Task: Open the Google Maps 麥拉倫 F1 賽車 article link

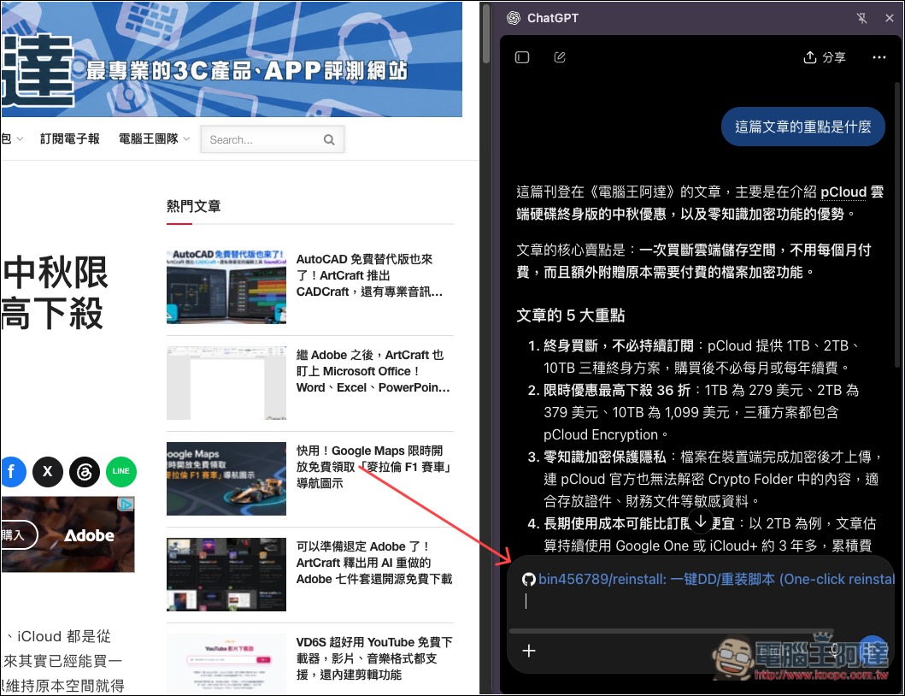Action: tap(373, 467)
